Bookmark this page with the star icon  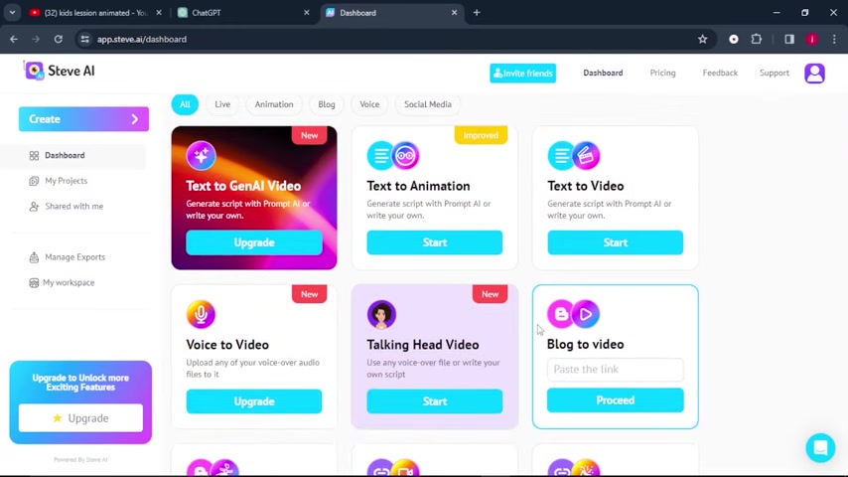[x=702, y=39]
